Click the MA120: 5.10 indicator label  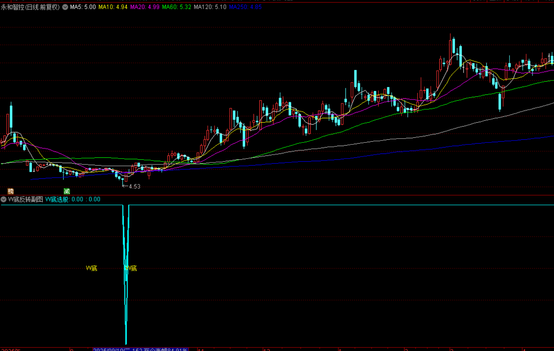coord(210,7)
